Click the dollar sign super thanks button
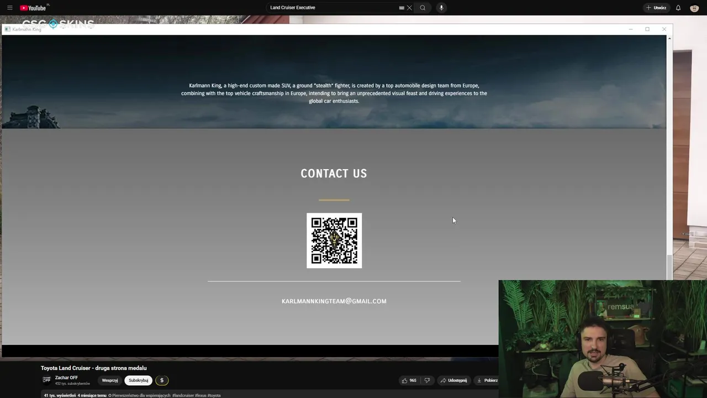 [162, 380]
